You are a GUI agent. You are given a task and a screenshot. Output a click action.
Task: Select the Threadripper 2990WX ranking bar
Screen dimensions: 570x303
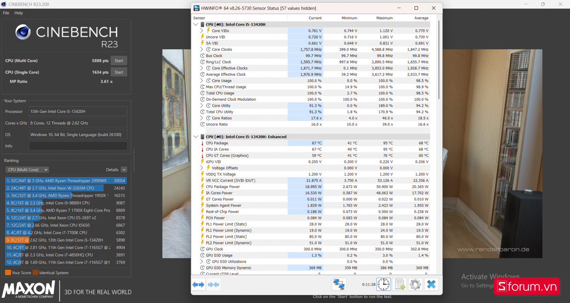66,180
